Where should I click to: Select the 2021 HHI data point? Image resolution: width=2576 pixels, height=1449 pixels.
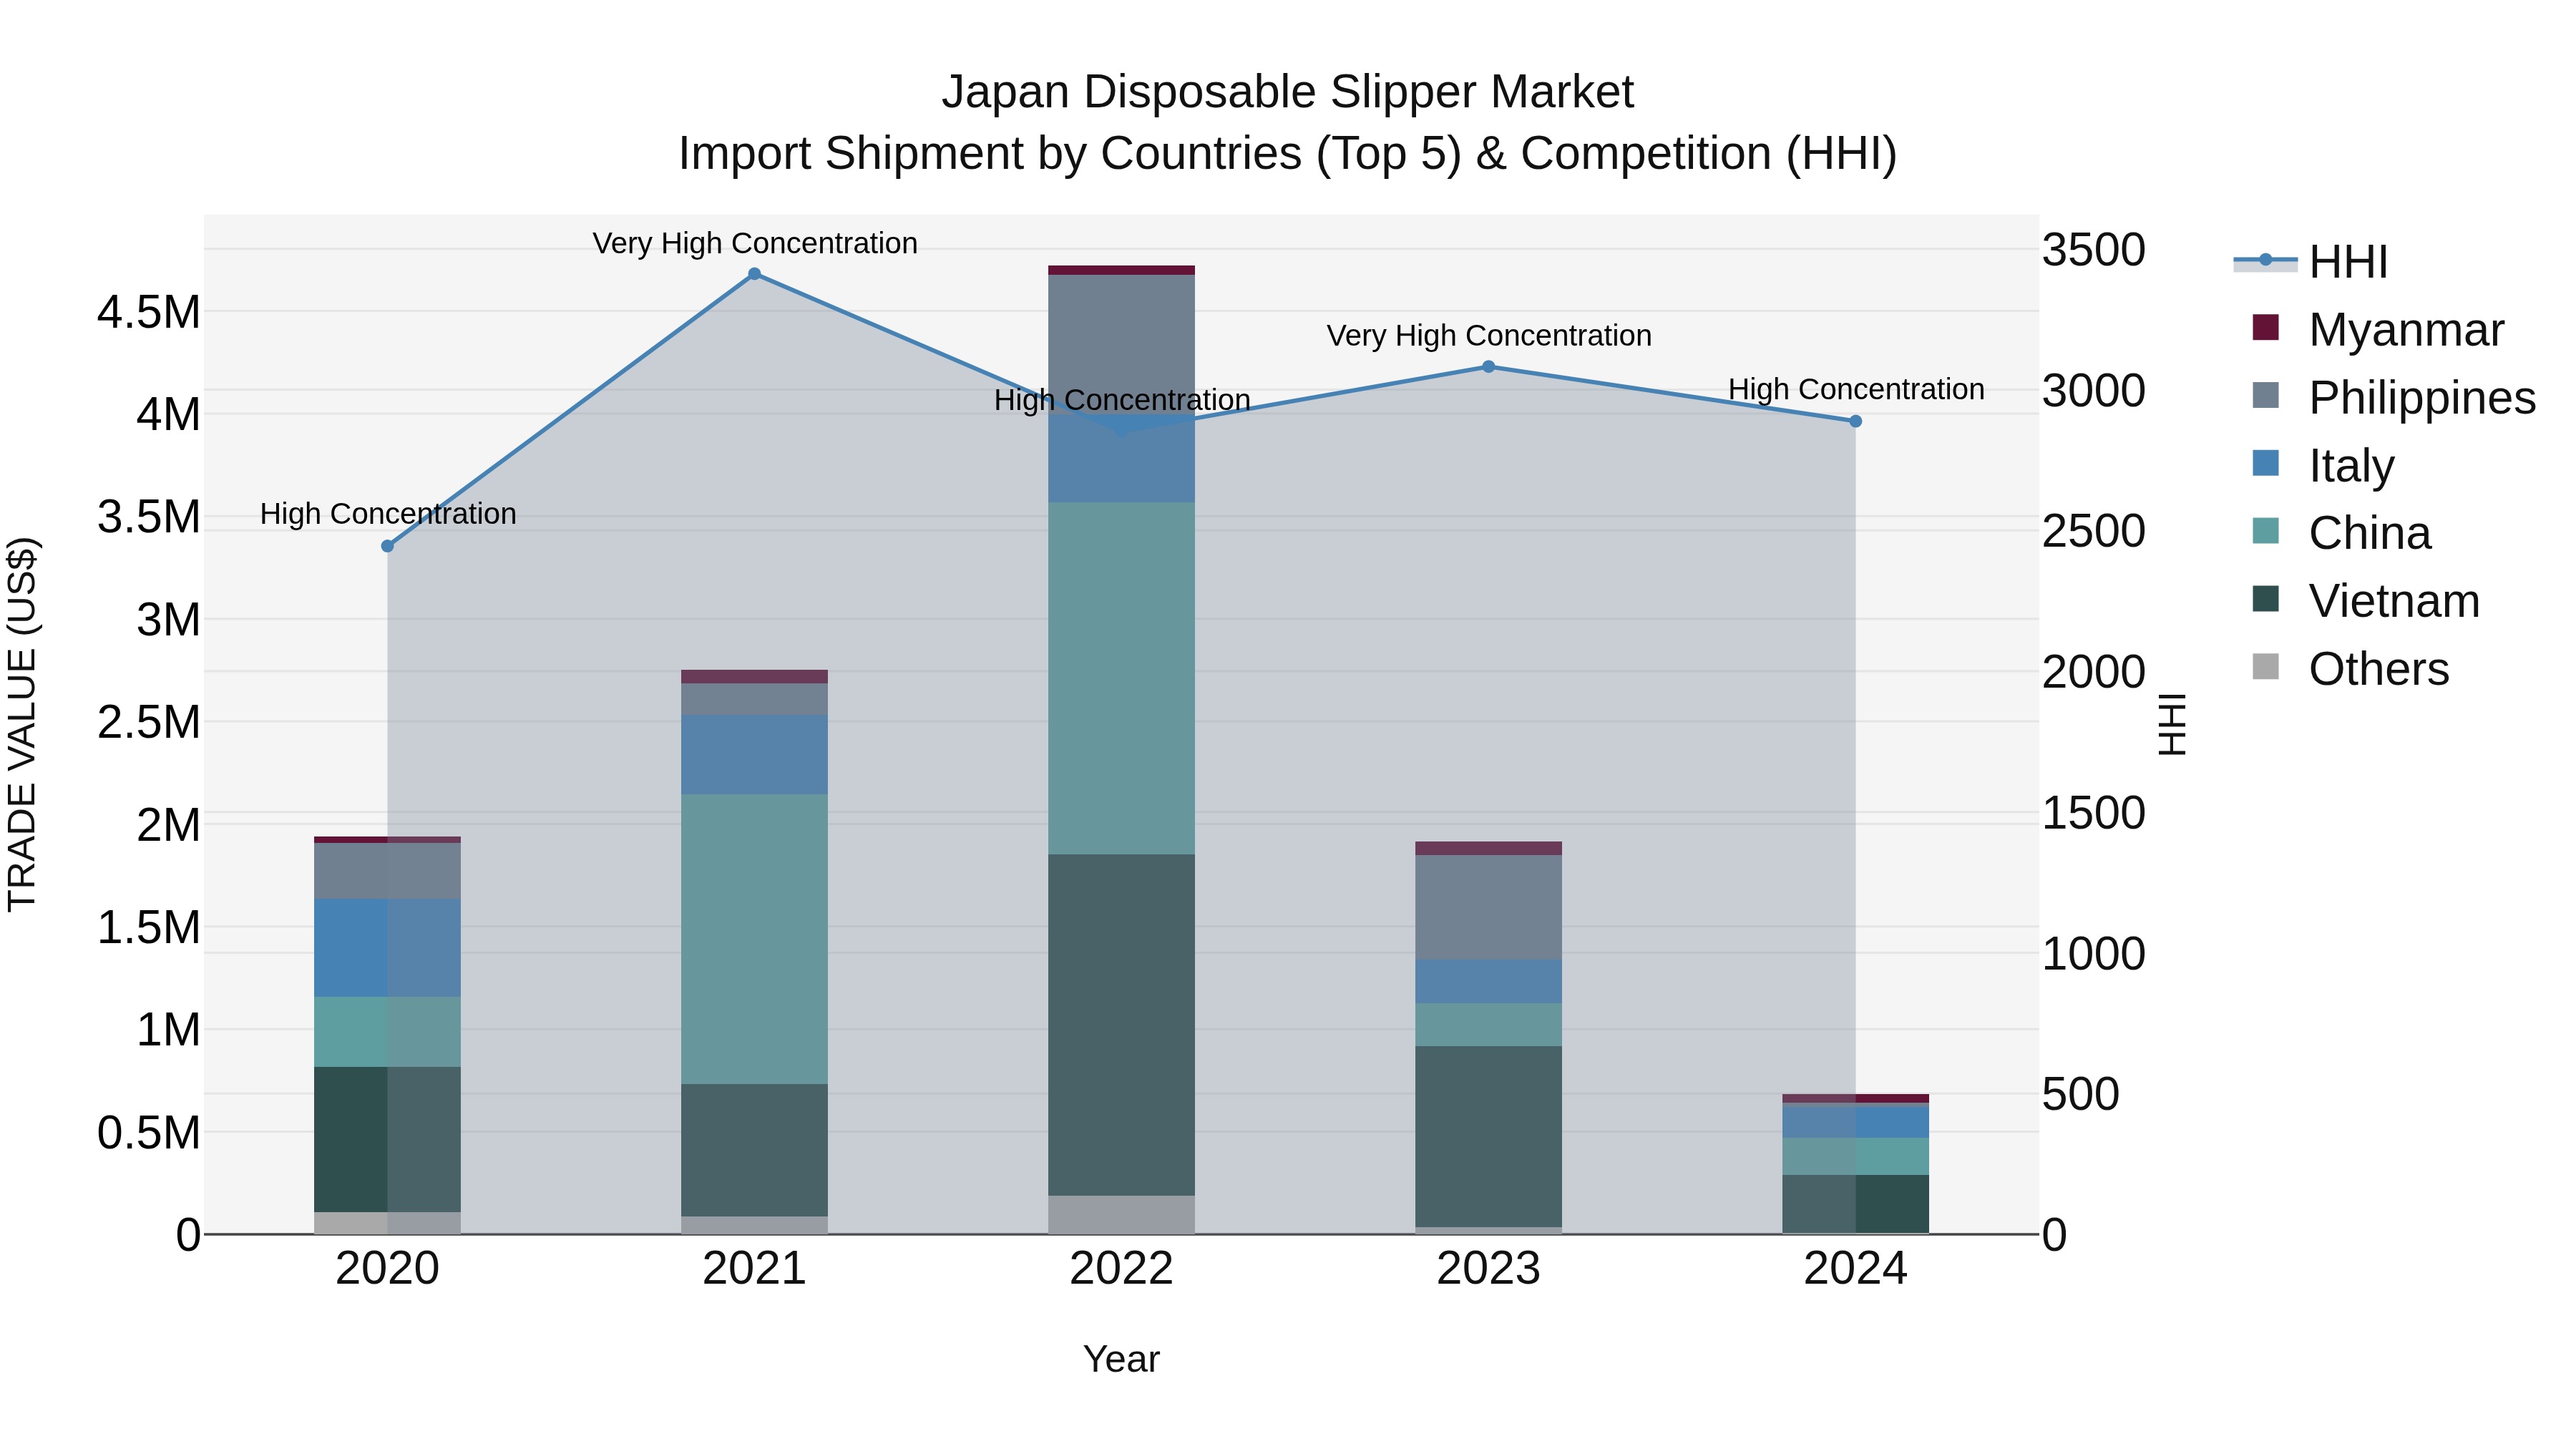pyautogui.click(x=755, y=274)
